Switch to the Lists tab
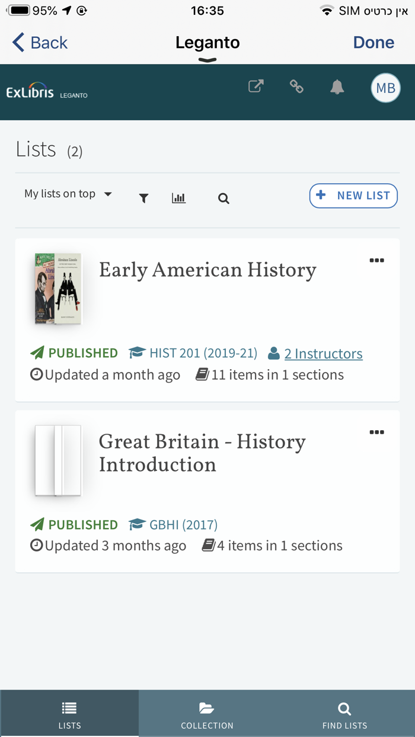Viewport: 415px width, 737px height. point(69,713)
